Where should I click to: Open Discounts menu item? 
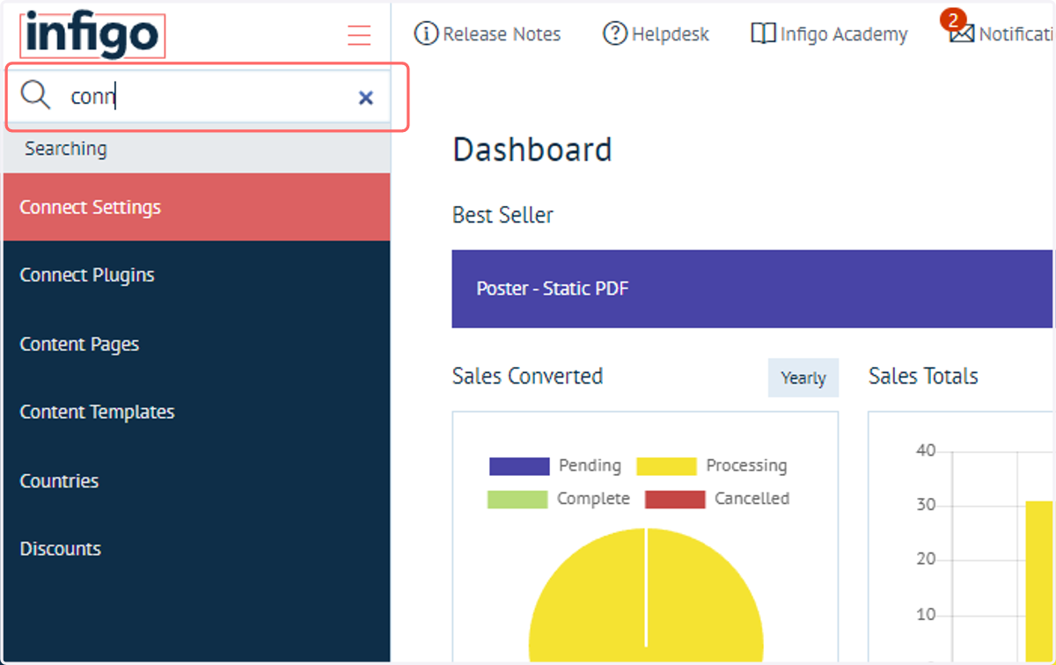pos(197,549)
